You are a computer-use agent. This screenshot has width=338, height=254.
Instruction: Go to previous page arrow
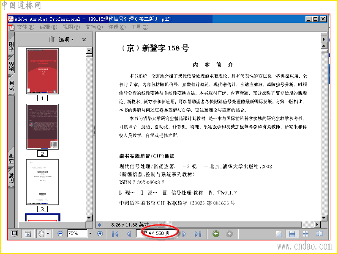(129, 234)
